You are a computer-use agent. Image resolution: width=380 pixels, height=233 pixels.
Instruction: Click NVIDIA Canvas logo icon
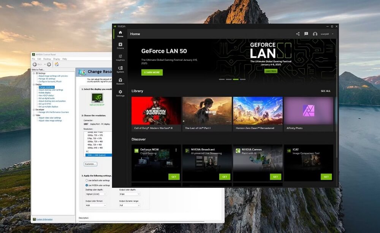pyautogui.click(x=238, y=151)
